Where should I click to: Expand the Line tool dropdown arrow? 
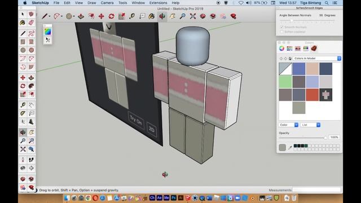tap(50, 16)
